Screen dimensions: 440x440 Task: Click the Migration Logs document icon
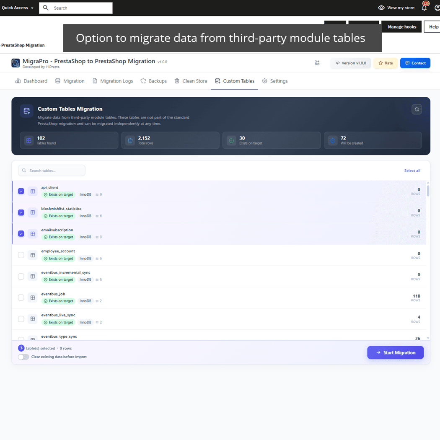coord(95,81)
